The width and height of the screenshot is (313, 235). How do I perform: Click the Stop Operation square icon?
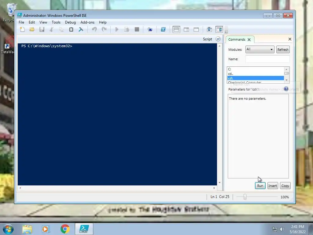tap(137, 30)
